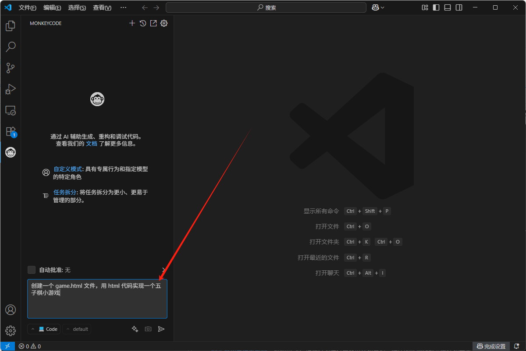Open the Manage gear in activity bar
The width and height of the screenshot is (526, 351).
pyautogui.click(x=11, y=331)
